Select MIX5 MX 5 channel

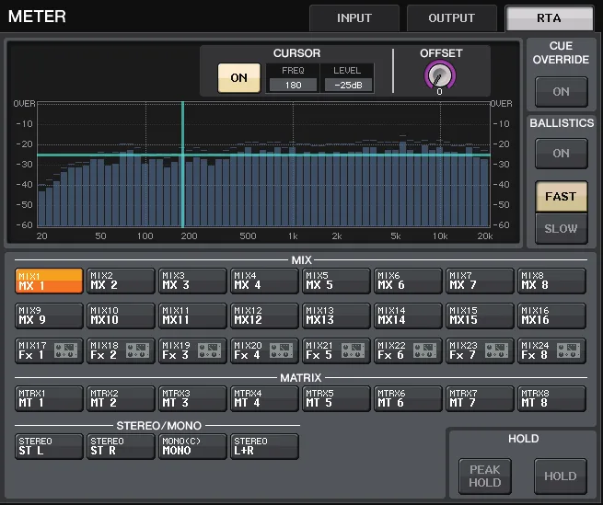[337, 281]
